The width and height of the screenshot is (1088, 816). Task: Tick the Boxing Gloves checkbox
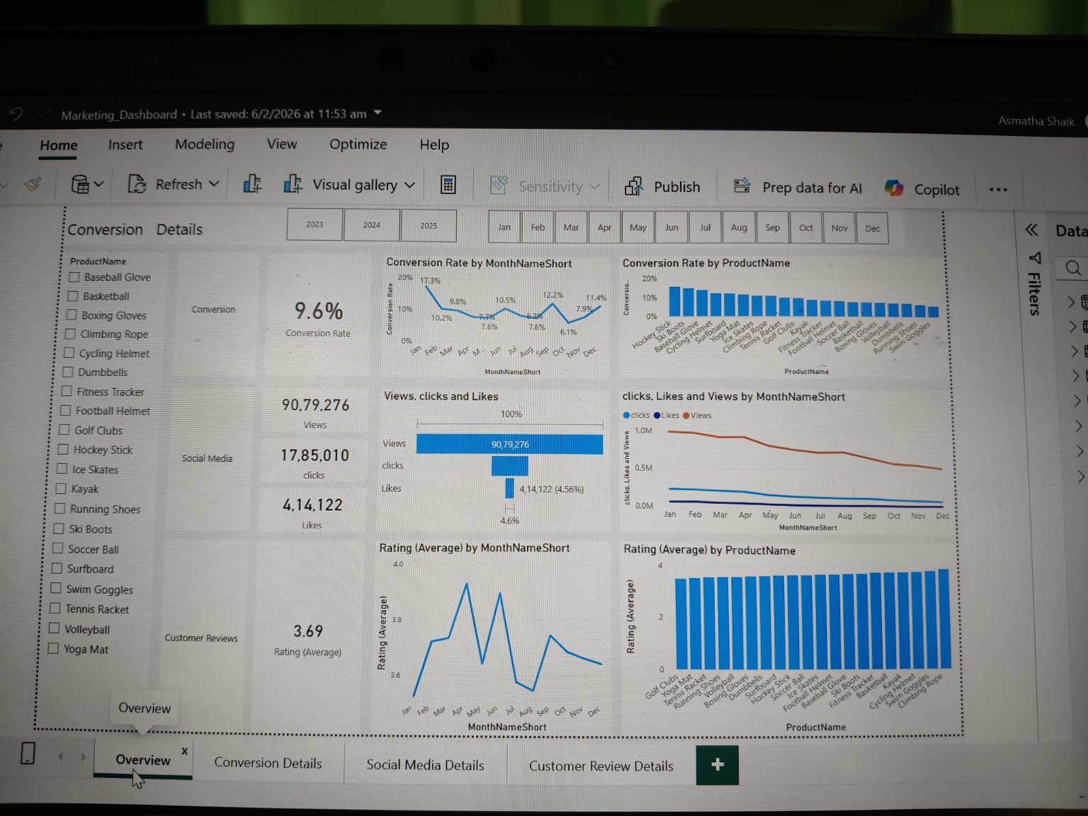[72, 314]
